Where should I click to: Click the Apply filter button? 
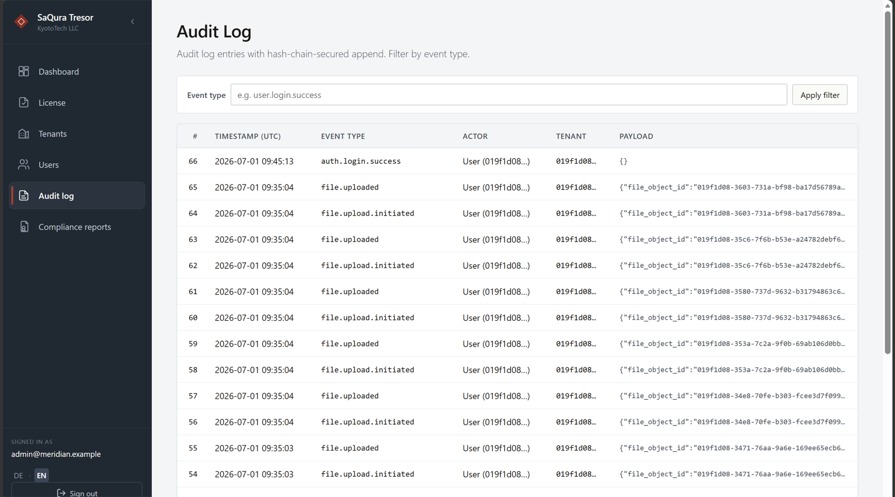click(x=819, y=95)
